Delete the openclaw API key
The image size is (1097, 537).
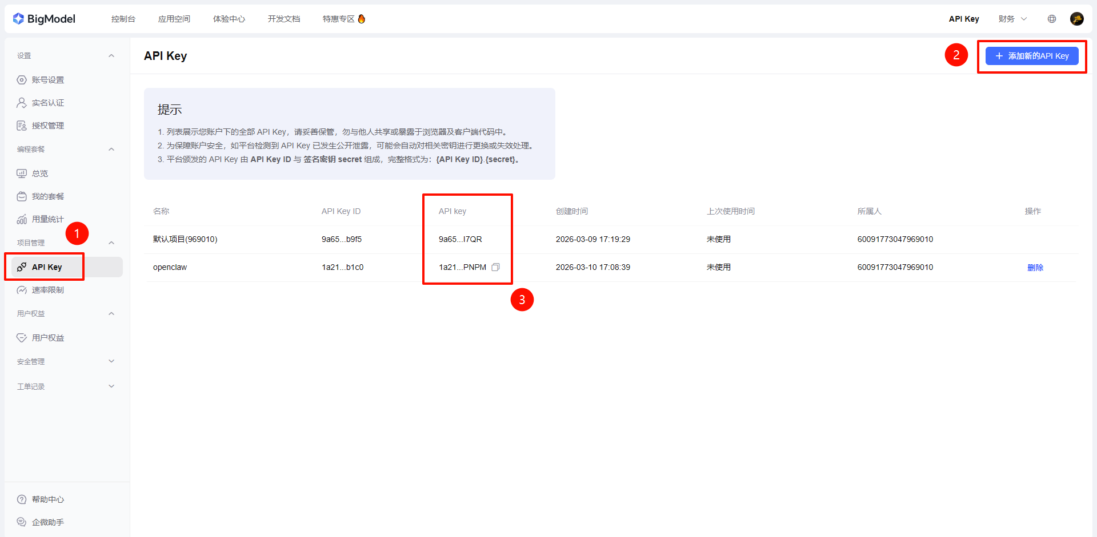pyautogui.click(x=1036, y=267)
